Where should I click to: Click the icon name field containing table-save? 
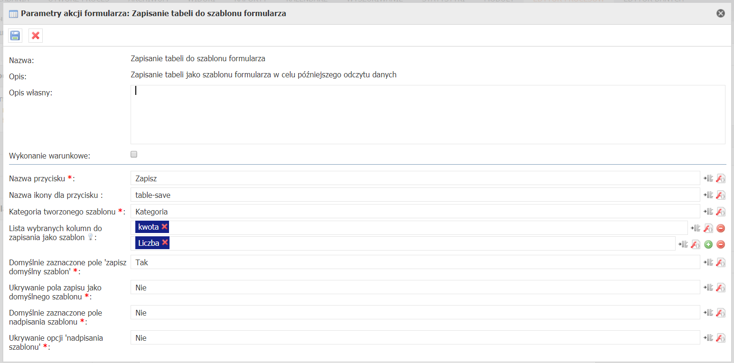[415, 195]
